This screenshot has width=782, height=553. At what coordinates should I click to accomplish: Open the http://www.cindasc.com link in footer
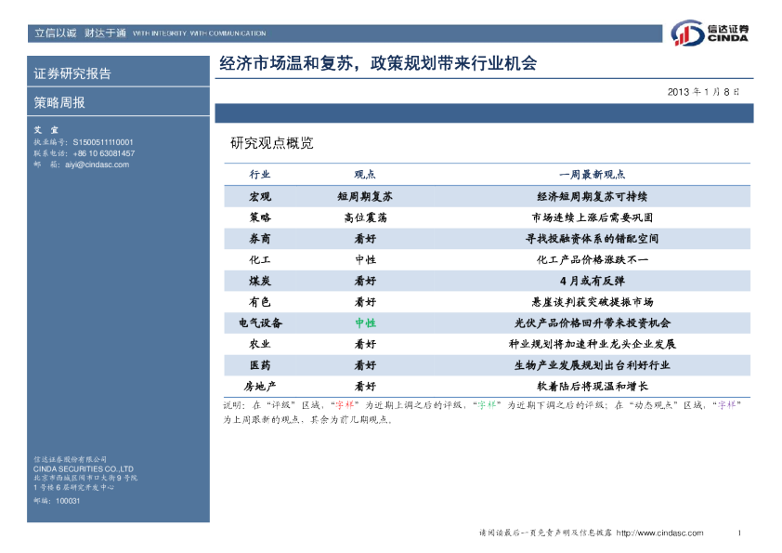(x=659, y=533)
